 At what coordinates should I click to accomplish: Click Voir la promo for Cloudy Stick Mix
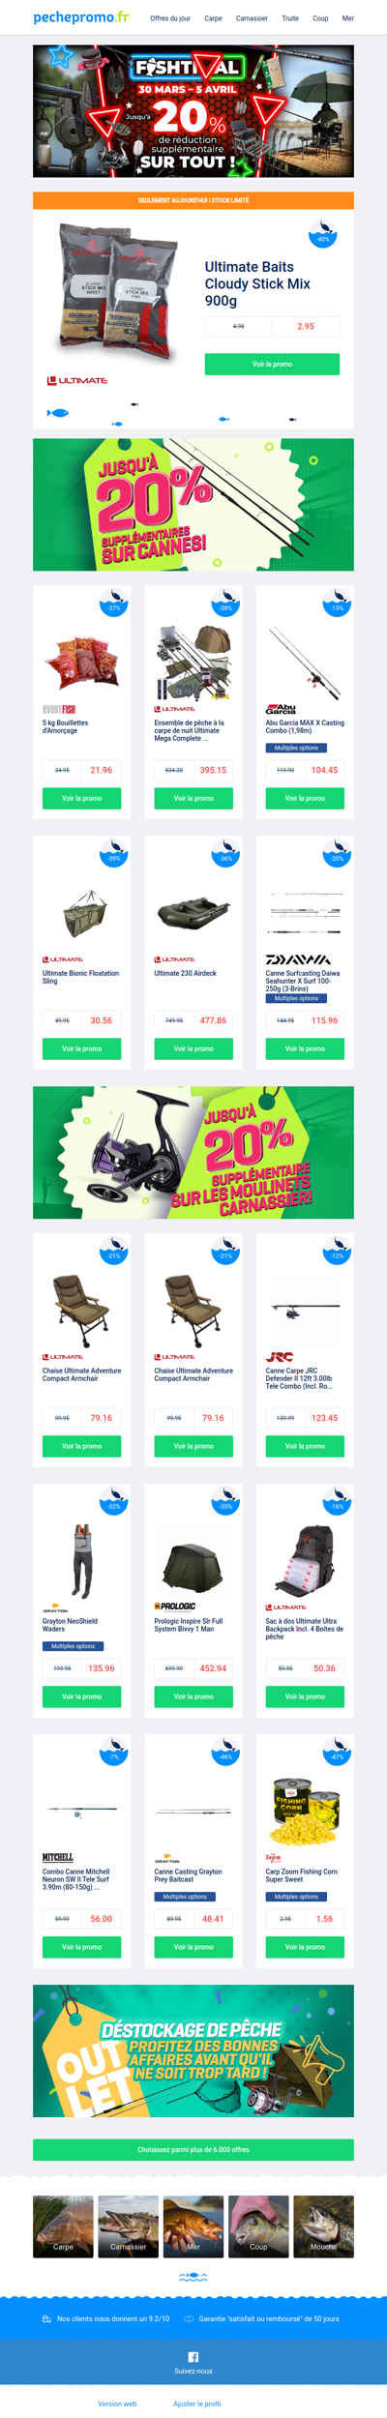(x=272, y=364)
